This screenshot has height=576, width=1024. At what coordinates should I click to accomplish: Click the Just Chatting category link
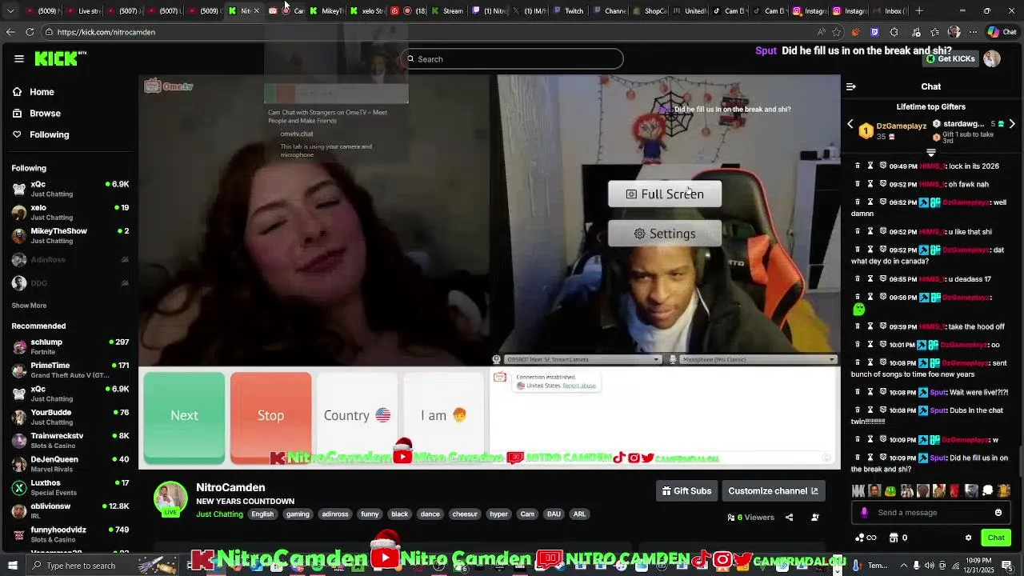[219, 514]
